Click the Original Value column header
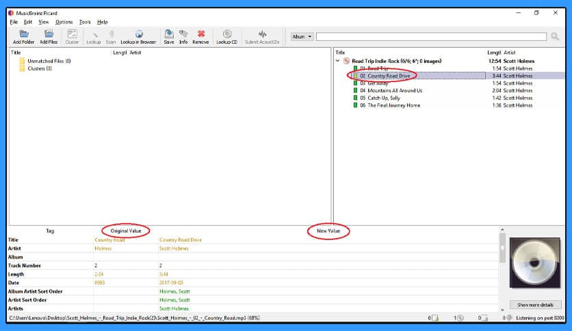572x331 pixels. pos(126,230)
